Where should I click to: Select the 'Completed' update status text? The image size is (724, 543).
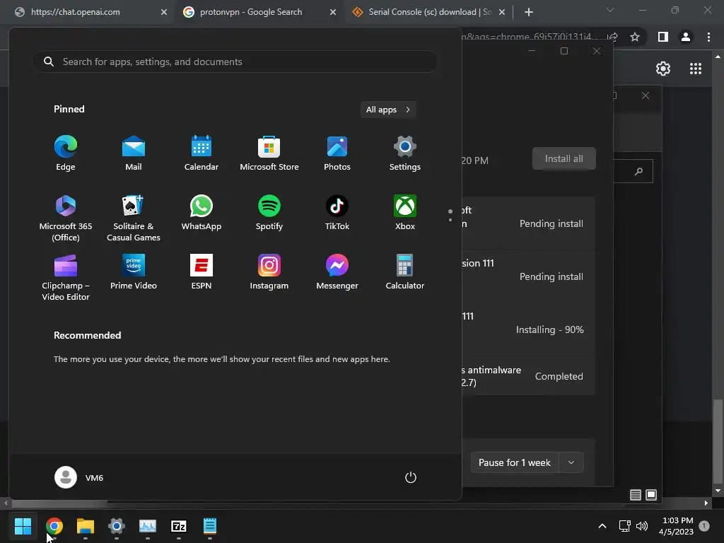(559, 376)
